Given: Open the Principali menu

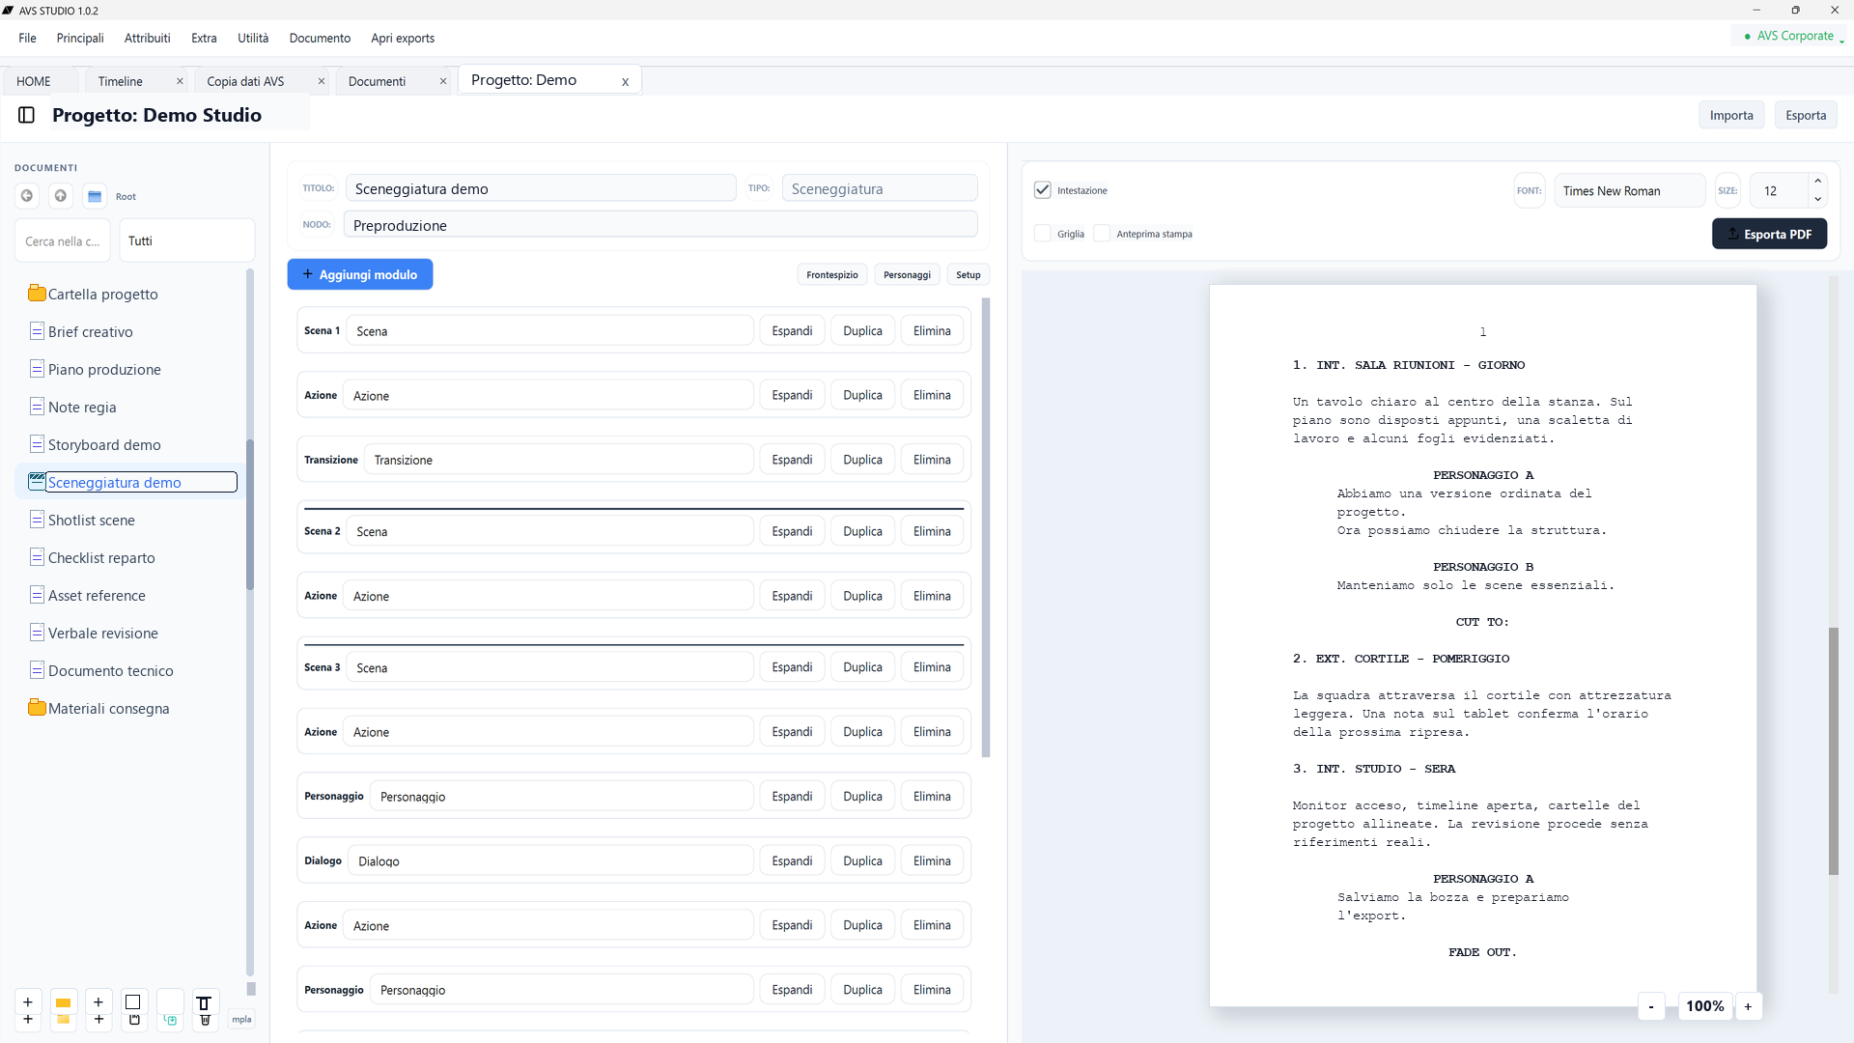Looking at the screenshot, I should [x=80, y=38].
